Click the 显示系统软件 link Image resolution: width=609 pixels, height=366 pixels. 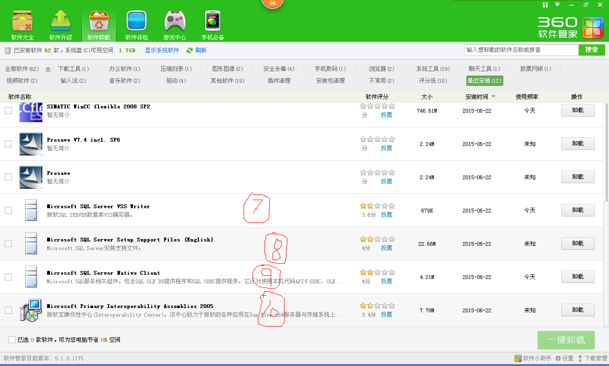tap(162, 50)
